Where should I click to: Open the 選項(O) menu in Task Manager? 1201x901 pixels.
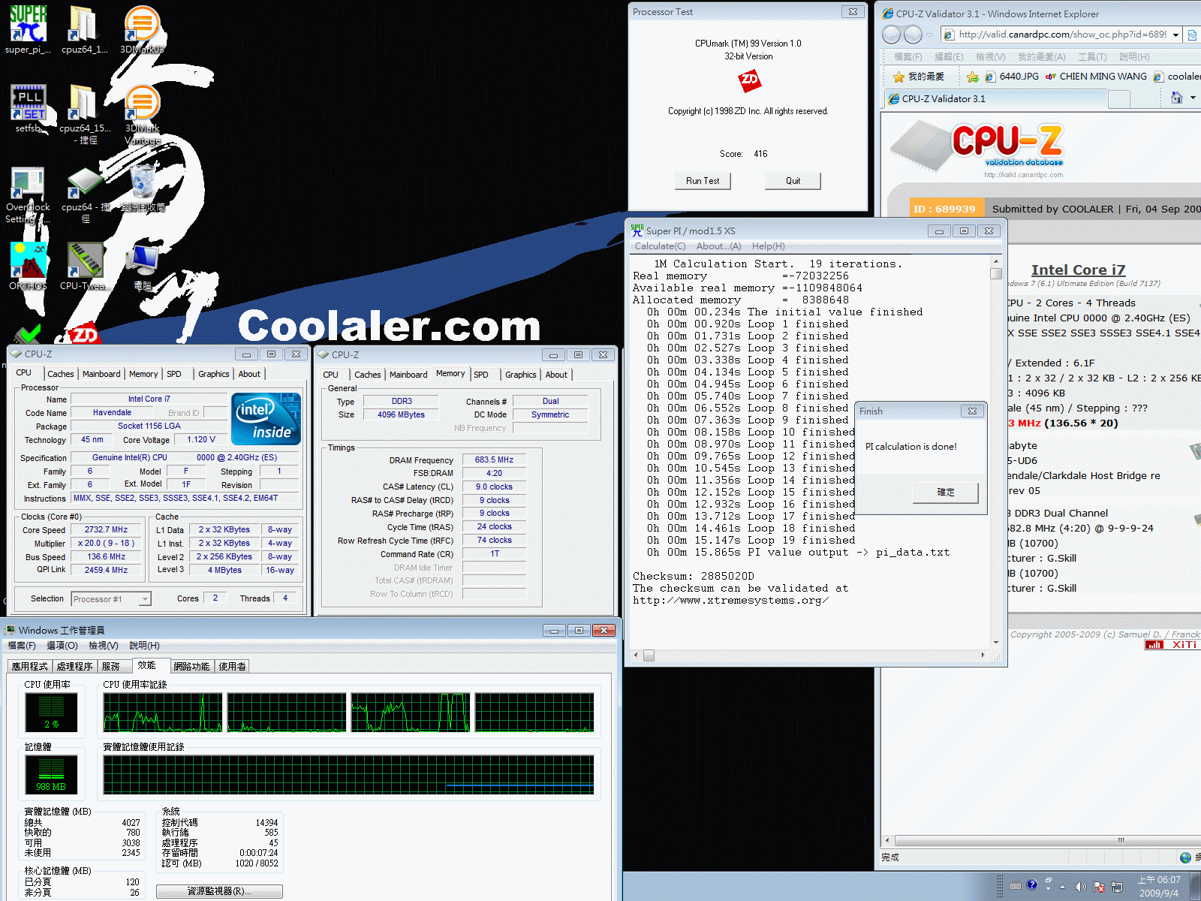(62, 646)
